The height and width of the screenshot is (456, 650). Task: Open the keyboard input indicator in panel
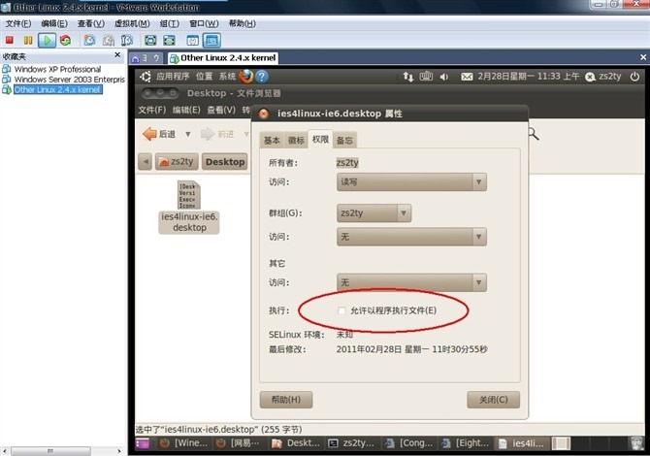tap(426, 77)
